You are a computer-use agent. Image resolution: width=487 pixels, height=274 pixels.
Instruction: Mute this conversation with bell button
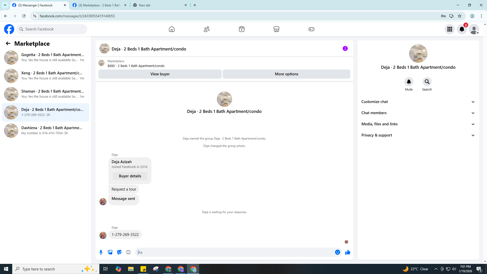[x=409, y=82]
